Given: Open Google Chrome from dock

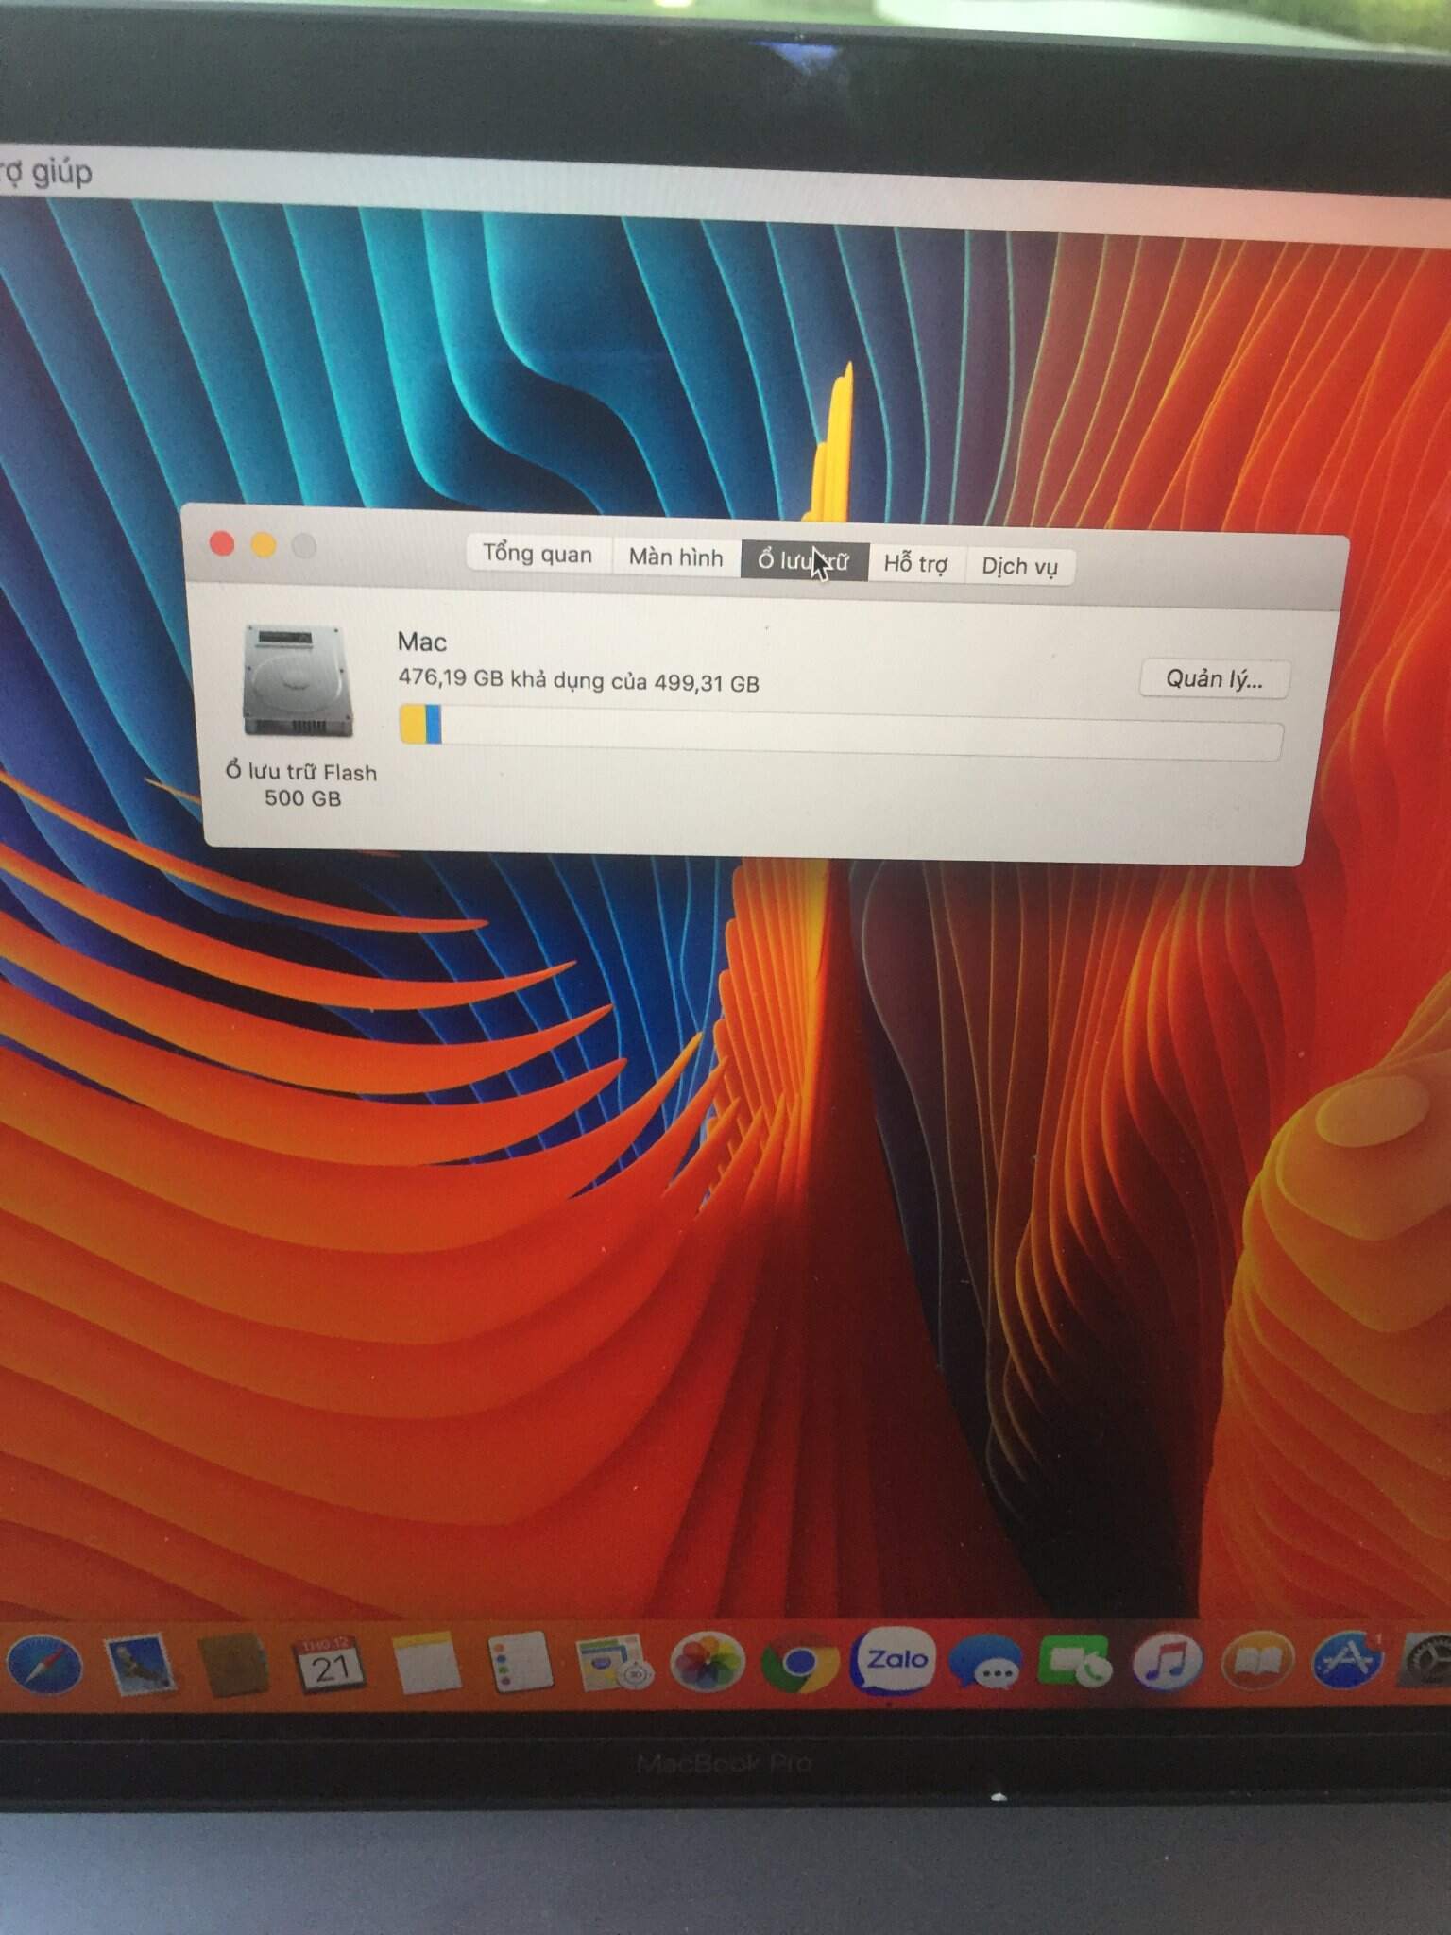Looking at the screenshot, I should [x=799, y=1663].
